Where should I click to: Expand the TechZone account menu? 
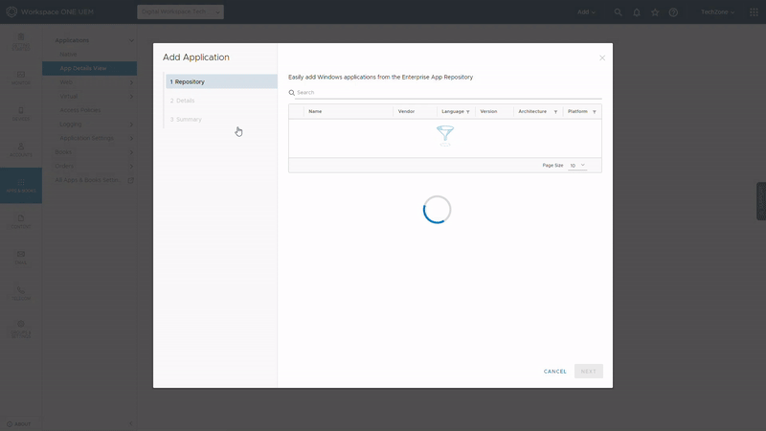coord(717,12)
